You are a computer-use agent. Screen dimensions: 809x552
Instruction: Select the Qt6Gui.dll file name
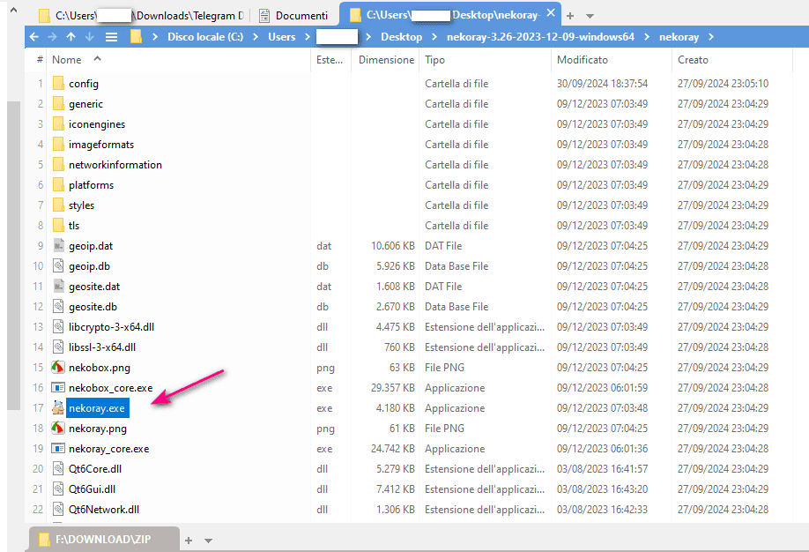pyautogui.click(x=92, y=489)
